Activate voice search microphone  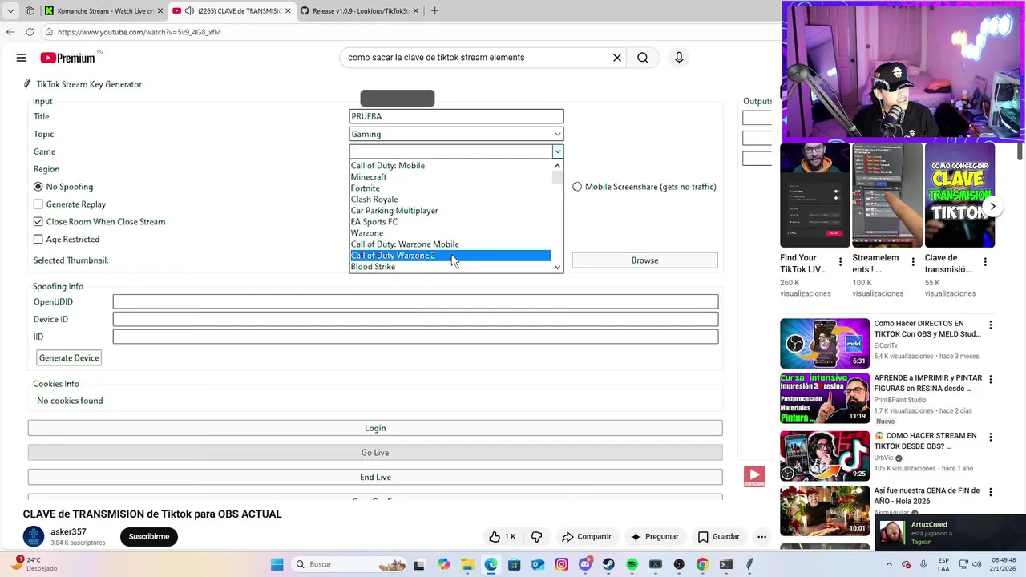(679, 58)
